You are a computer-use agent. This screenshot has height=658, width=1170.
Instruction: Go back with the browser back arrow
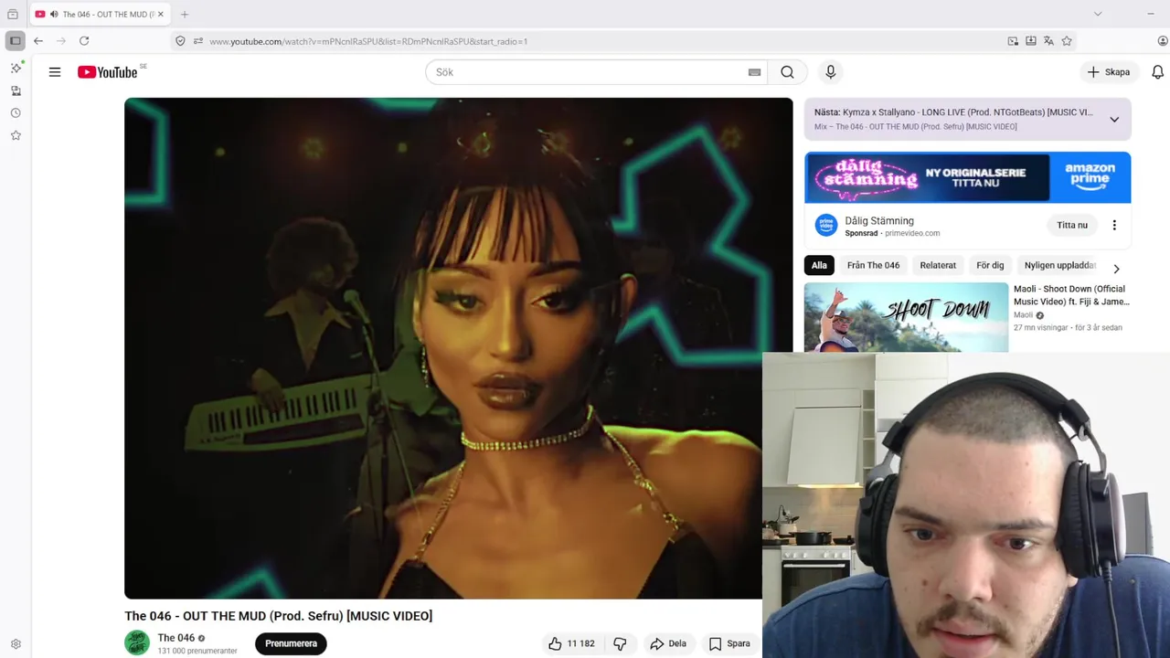[38, 41]
